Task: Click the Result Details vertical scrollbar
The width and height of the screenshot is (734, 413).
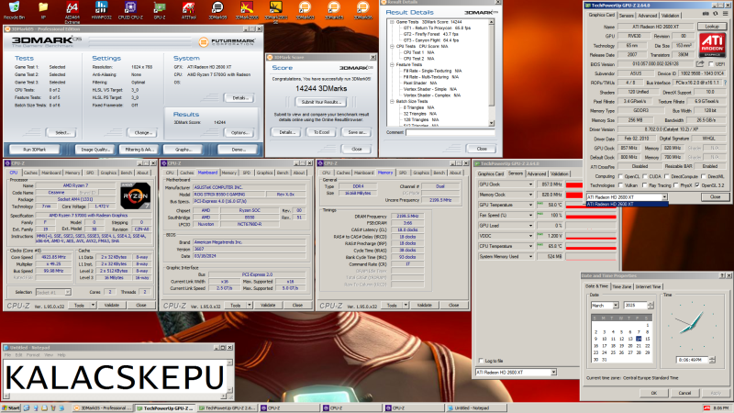Action: coord(491,73)
